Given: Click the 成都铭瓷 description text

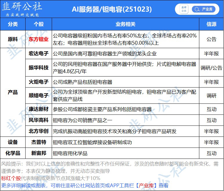Looking at the screenshot, I should coord(102,109).
